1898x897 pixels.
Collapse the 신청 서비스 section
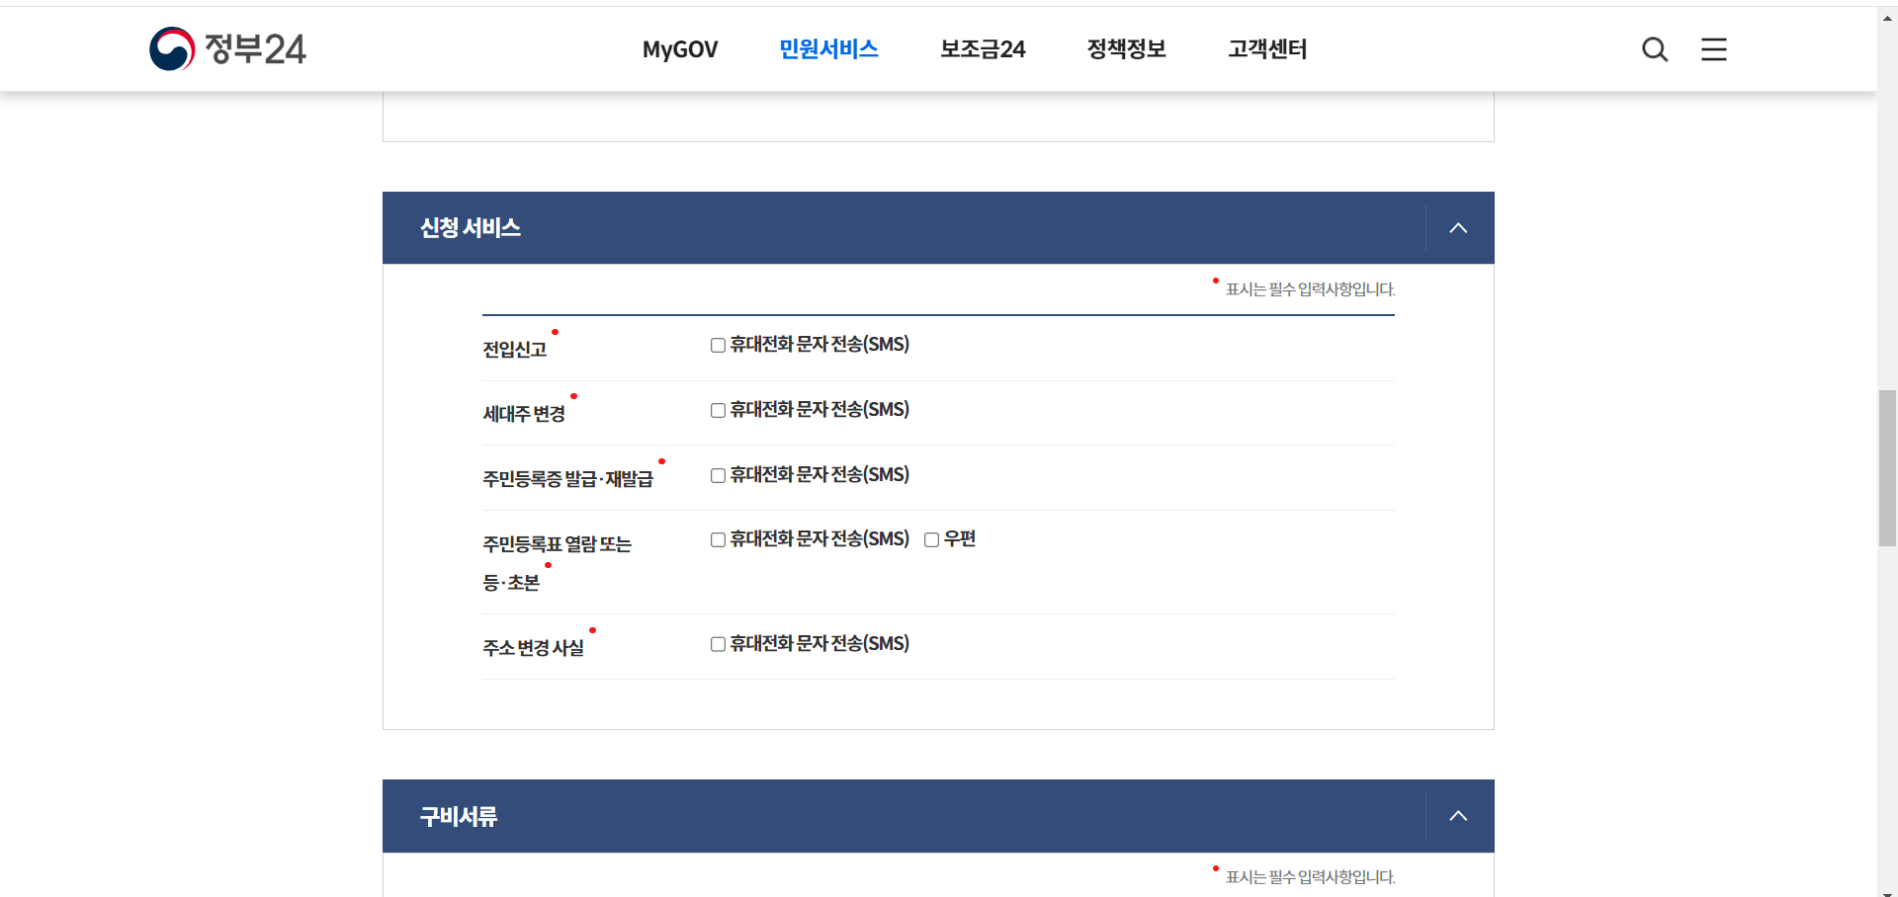(1458, 227)
